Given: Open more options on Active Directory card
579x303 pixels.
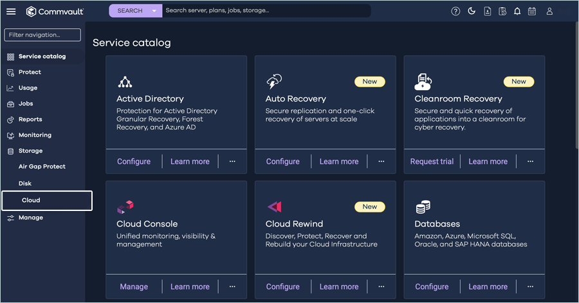Looking at the screenshot, I should pyautogui.click(x=232, y=161).
